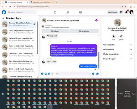Bookmark this page with the star icon
The width and height of the screenshot is (137, 109).
[125, 7]
